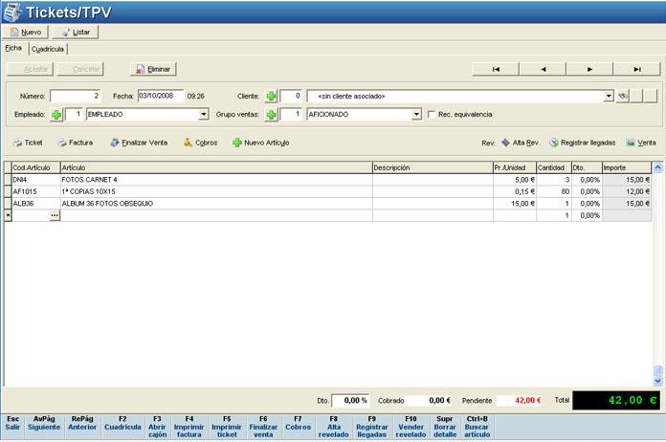This screenshot has height=442, width=666.
Task: Expand the cliente asociado dropdown
Action: 609,97
